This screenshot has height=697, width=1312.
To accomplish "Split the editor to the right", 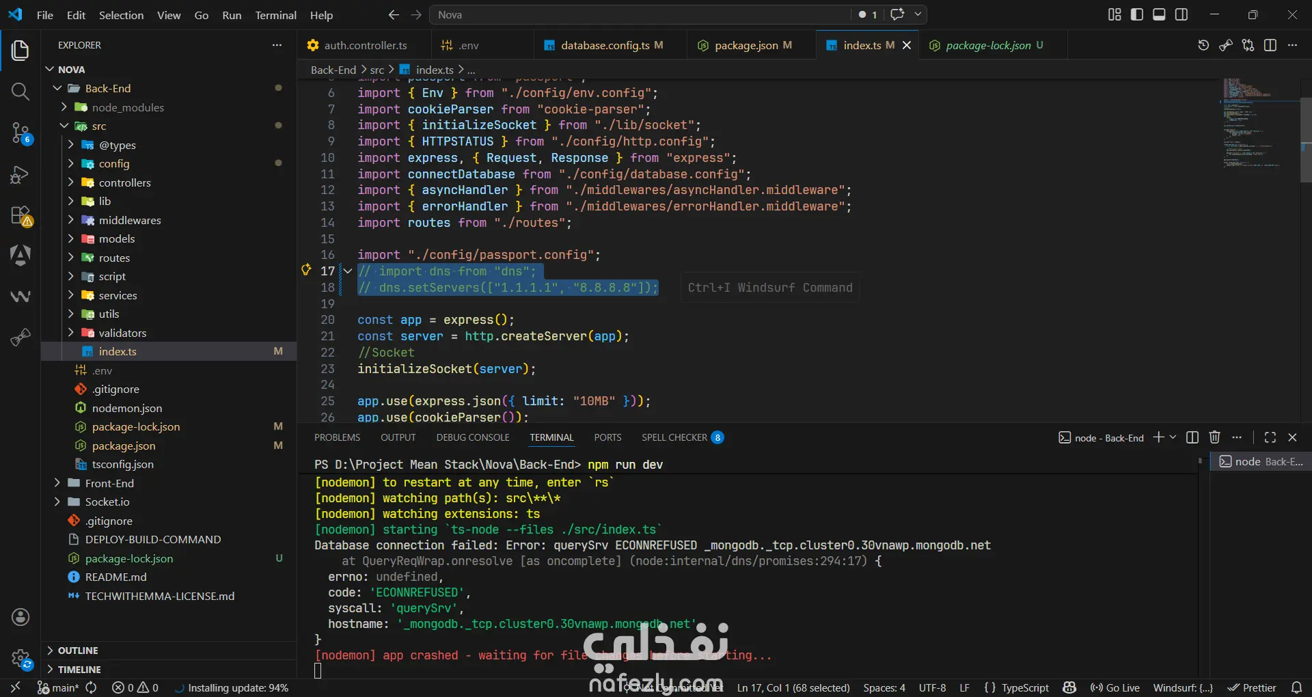I will [x=1270, y=45].
